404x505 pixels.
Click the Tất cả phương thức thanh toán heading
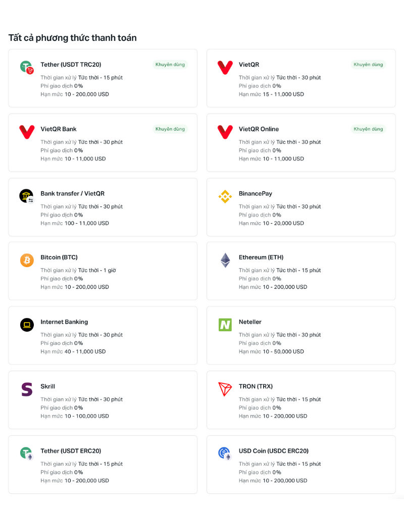pyautogui.click(x=72, y=38)
